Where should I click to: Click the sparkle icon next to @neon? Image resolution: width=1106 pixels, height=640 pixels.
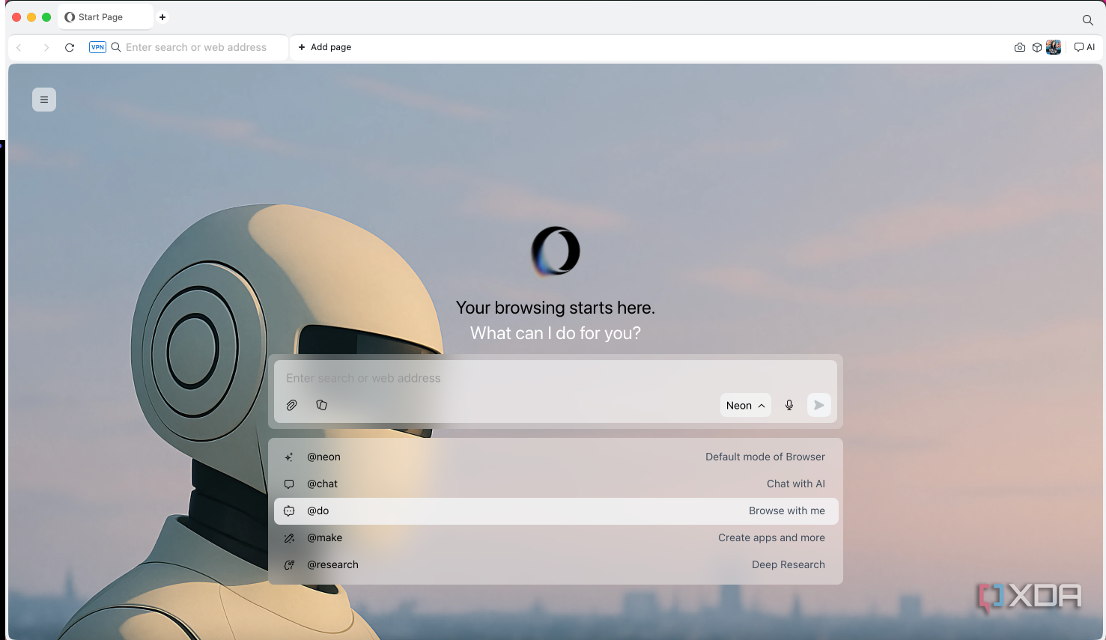click(x=289, y=457)
